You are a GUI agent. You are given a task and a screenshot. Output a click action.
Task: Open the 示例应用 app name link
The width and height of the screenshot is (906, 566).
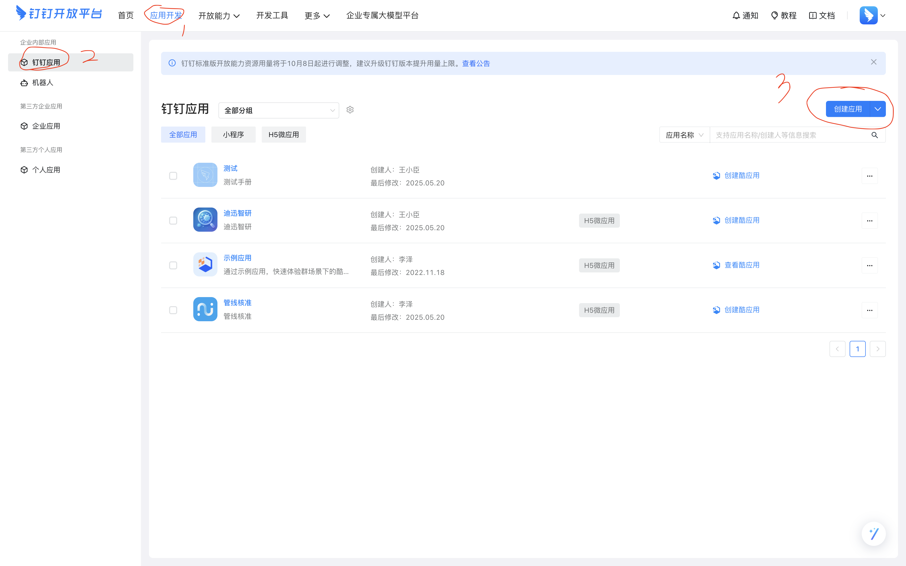click(238, 258)
